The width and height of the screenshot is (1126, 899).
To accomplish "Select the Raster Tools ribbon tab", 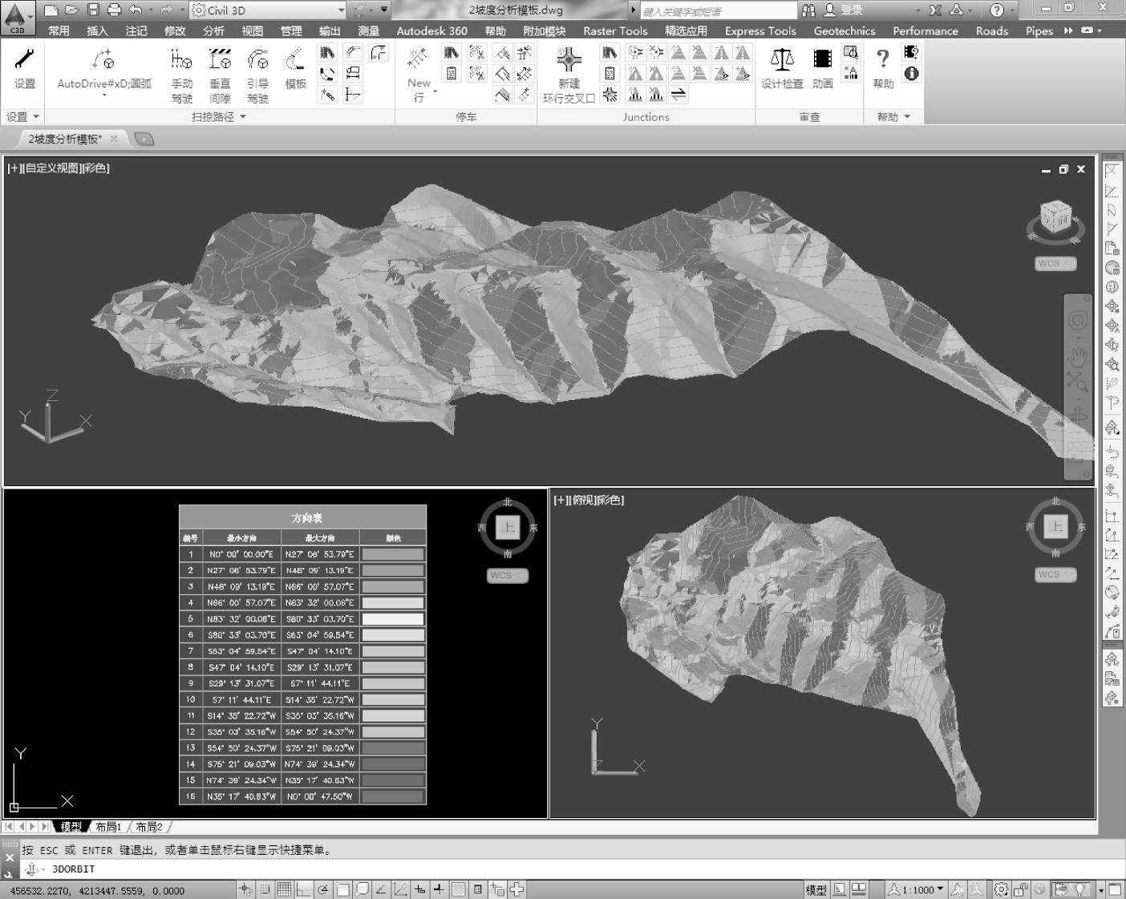I will 615,30.
